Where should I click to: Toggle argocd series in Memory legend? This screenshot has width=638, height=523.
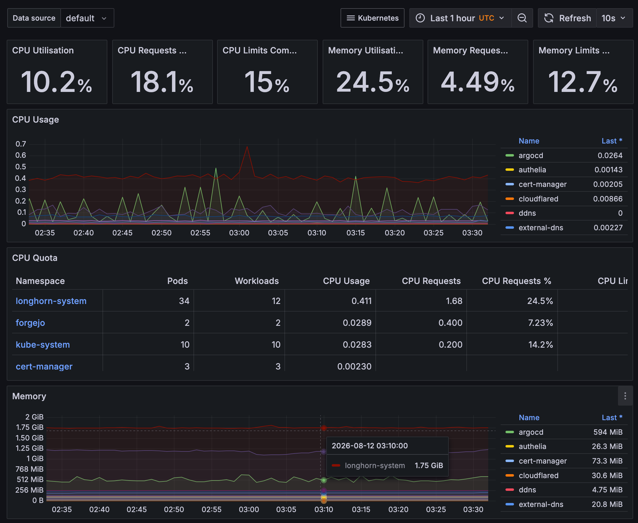(x=531, y=432)
